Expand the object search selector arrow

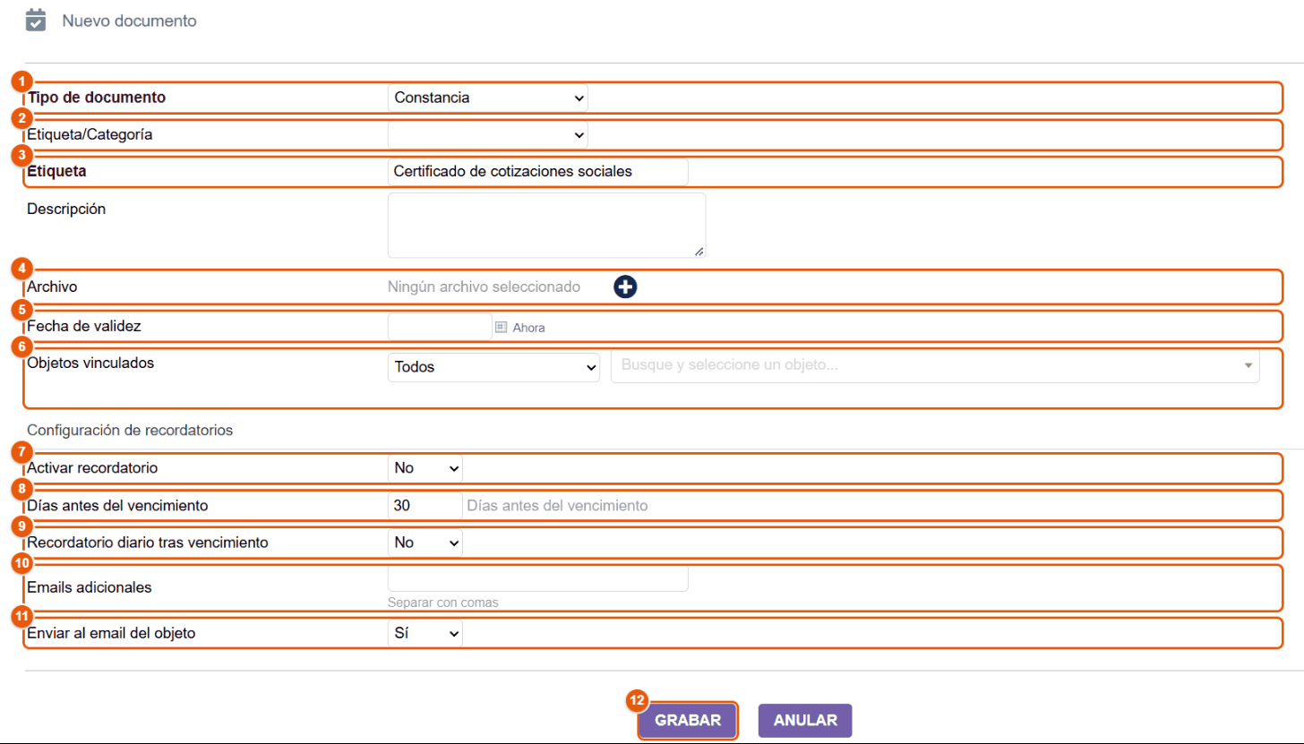point(1248,365)
